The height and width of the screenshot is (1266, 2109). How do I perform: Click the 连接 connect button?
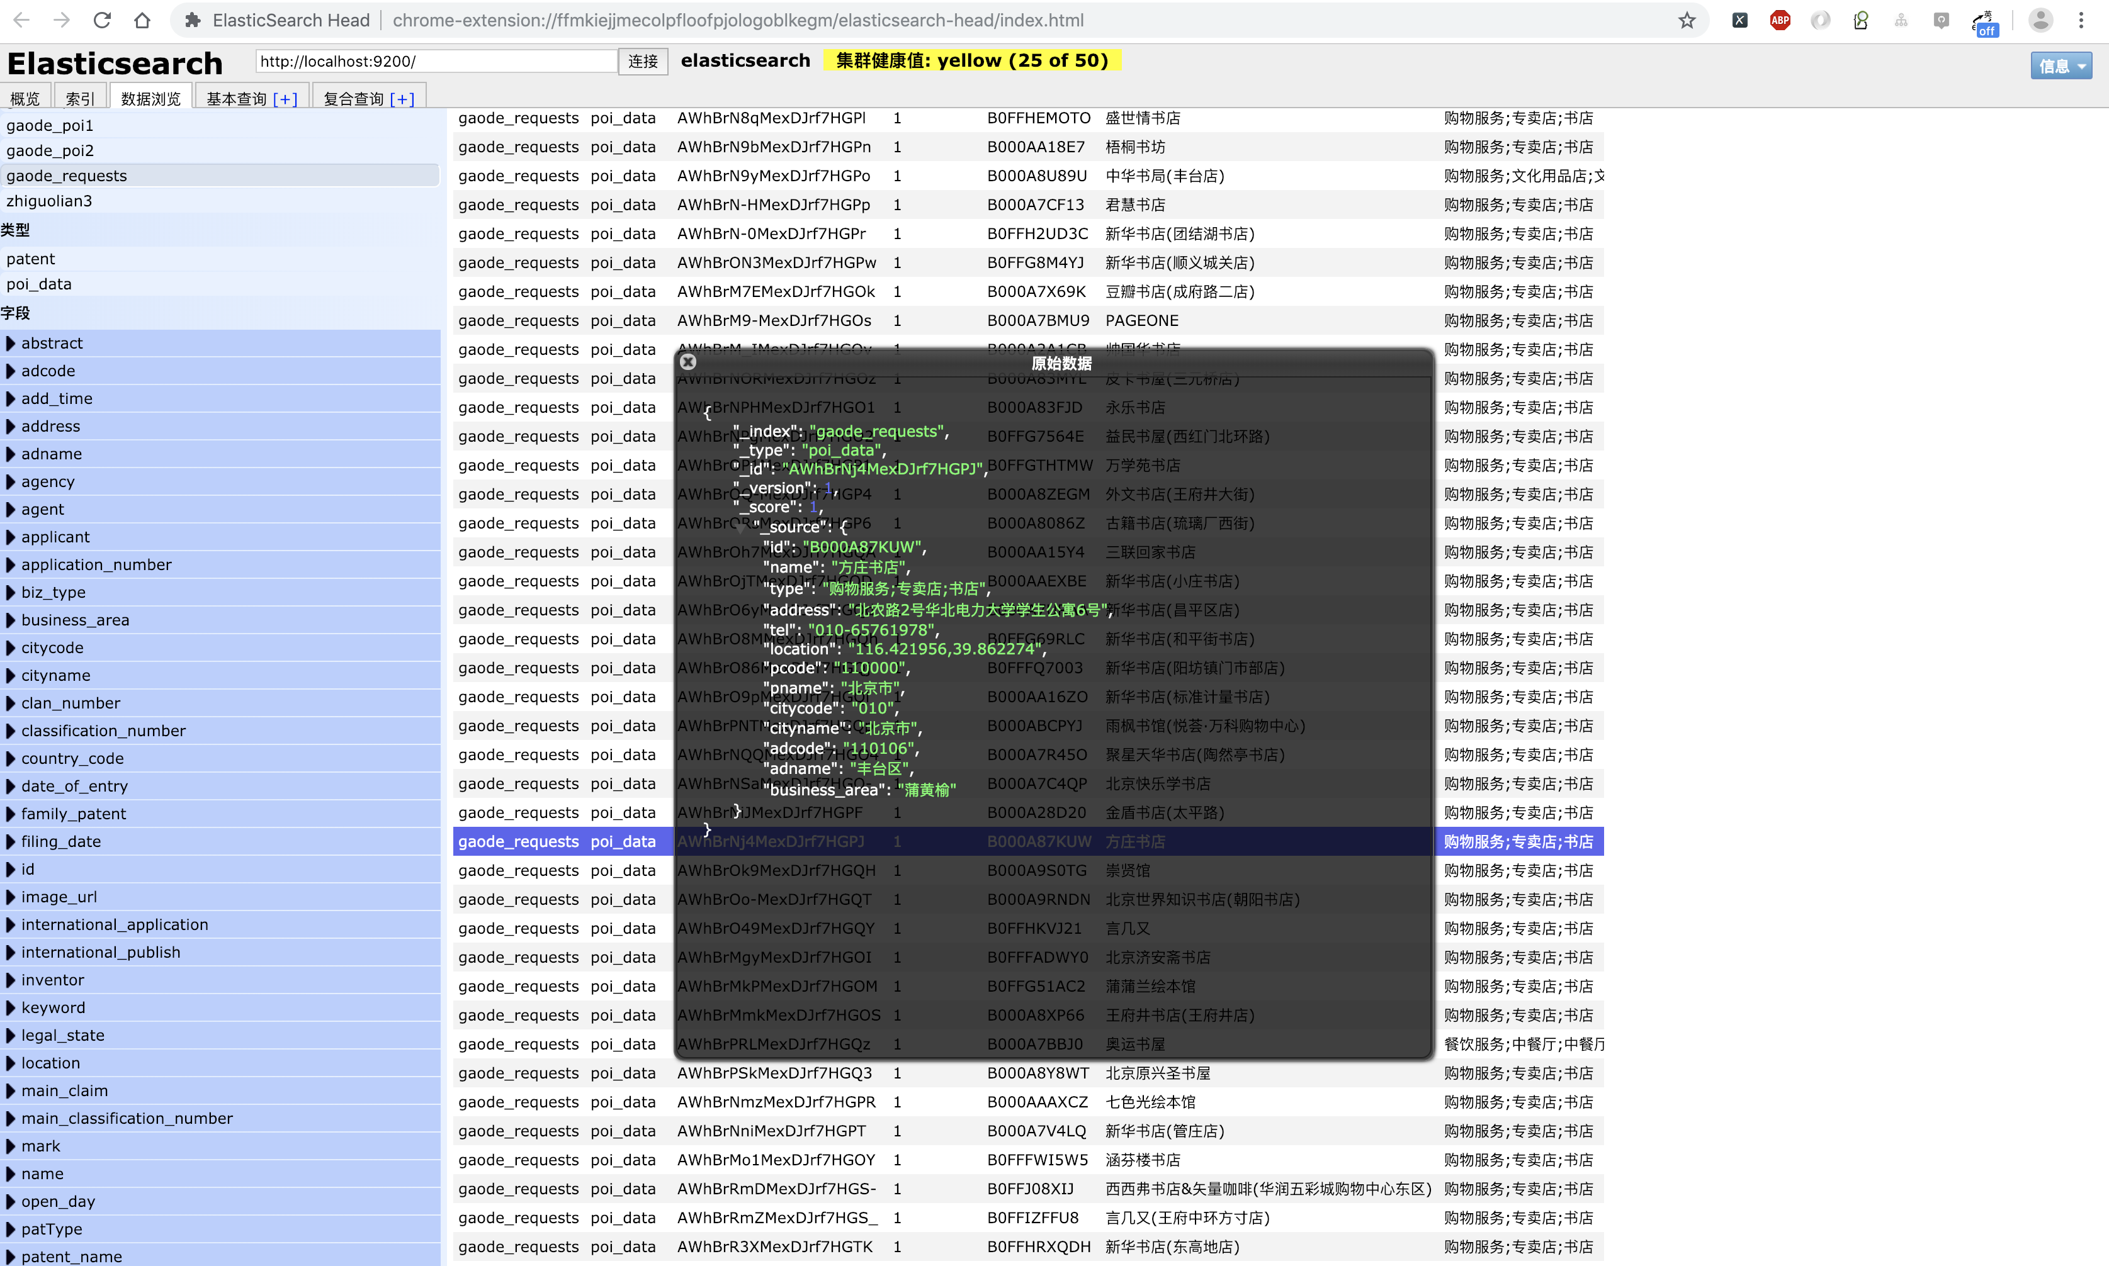643,62
